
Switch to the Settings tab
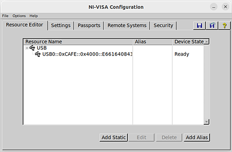click(61, 26)
